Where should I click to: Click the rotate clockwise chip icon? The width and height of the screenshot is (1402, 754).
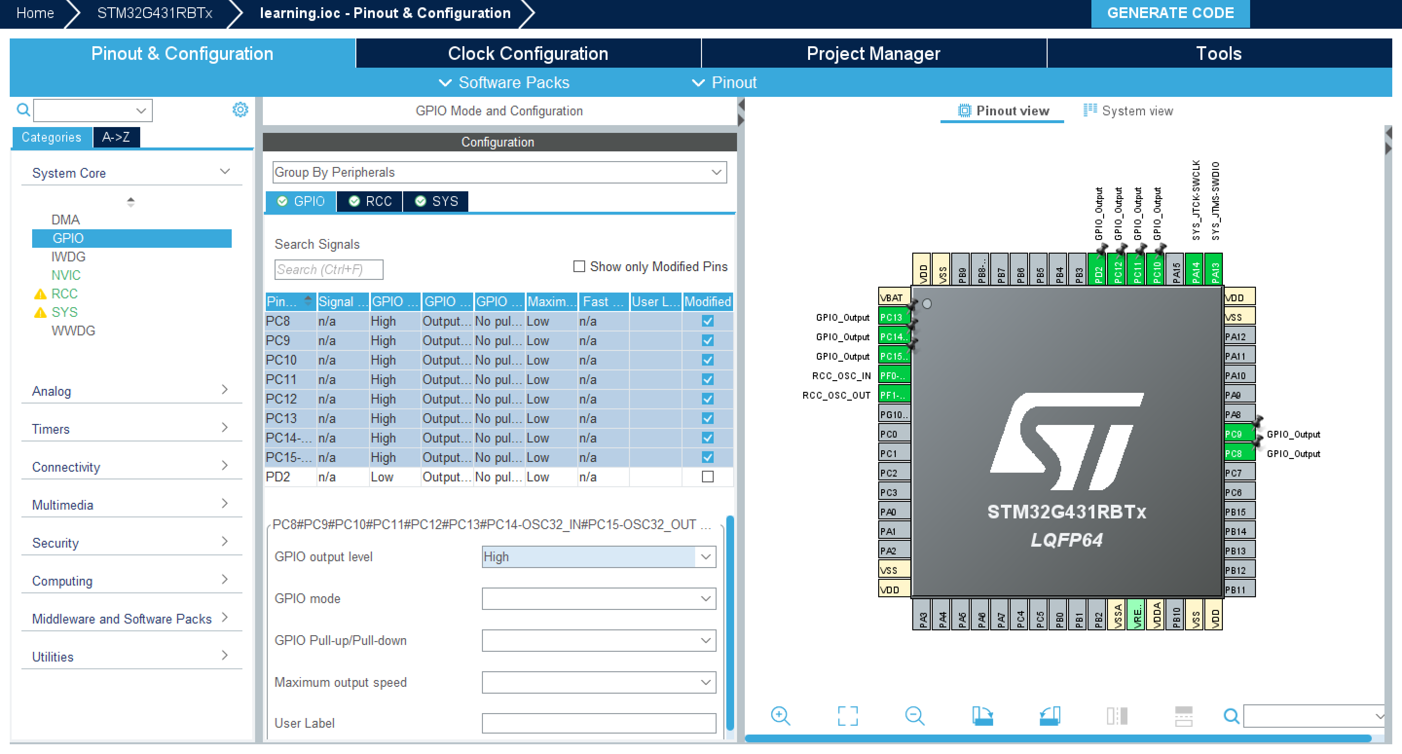pos(982,716)
